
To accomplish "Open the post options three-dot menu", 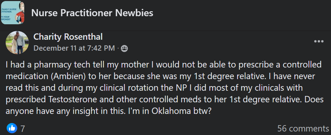I will pyautogui.click(x=319, y=41).
